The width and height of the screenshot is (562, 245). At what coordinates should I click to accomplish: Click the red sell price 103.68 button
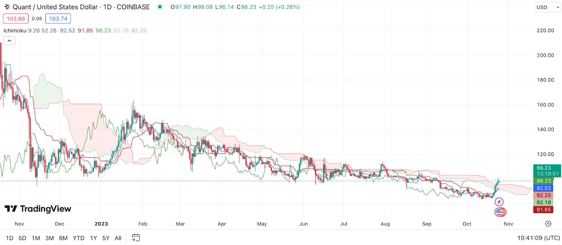coord(16,19)
